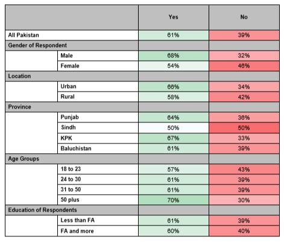Click the Yes column header
Screen dimensions: 284x243
(174, 17)
